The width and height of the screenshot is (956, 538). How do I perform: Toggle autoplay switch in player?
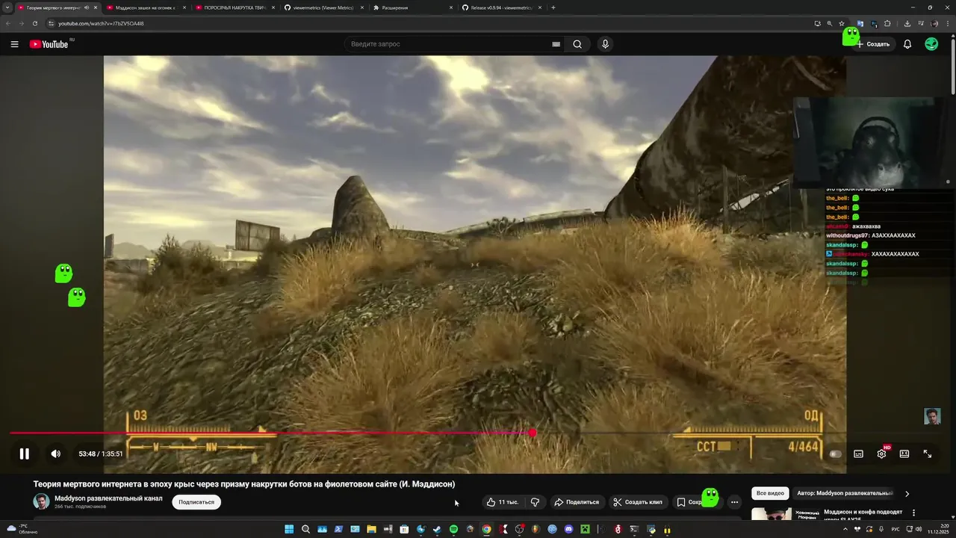(835, 454)
